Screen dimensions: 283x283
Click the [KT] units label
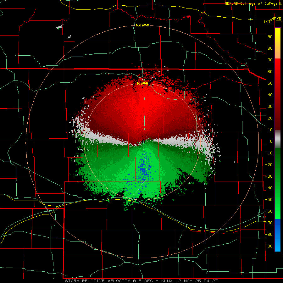(x=269, y=22)
